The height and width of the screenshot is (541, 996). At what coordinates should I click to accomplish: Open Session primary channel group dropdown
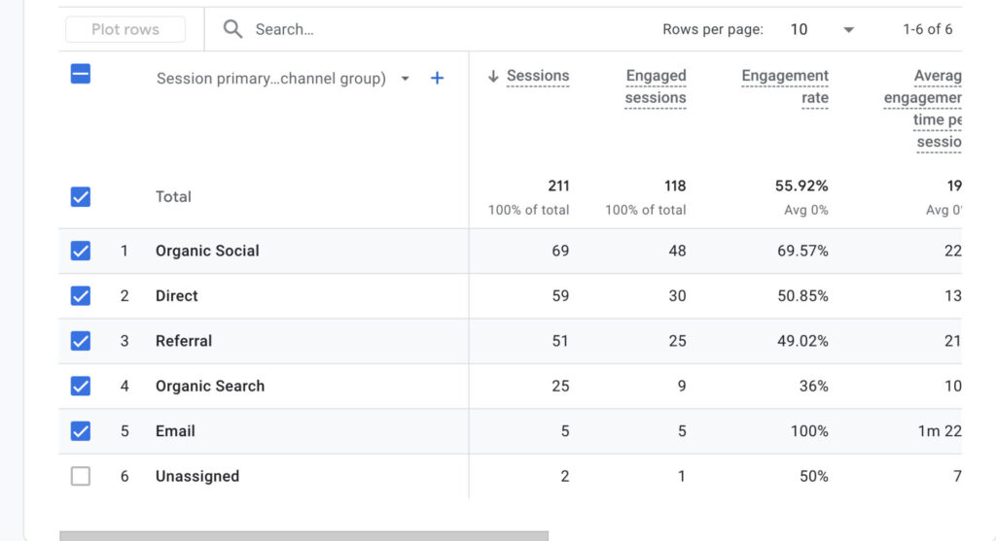click(x=406, y=79)
